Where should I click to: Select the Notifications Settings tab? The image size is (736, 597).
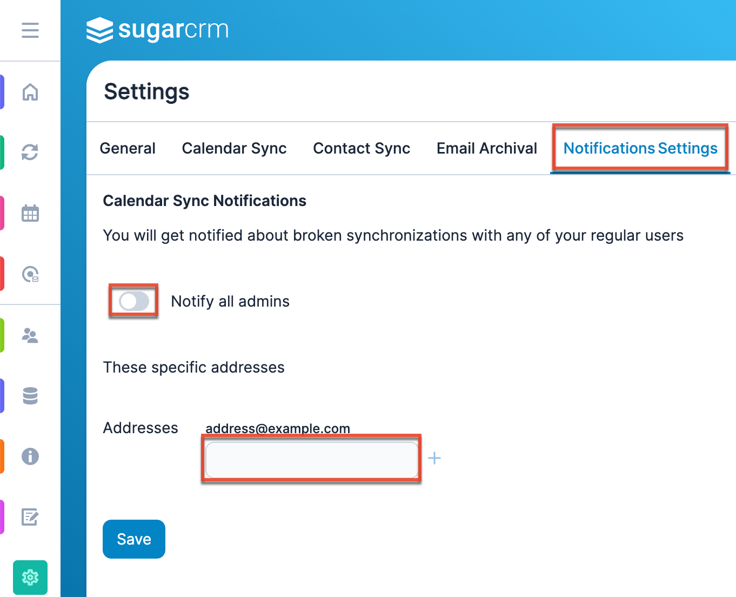(640, 148)
